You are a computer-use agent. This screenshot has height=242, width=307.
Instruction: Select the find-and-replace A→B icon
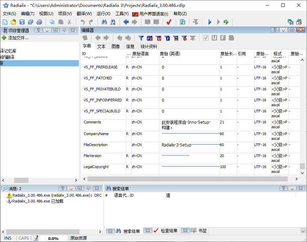click(x=112, y=22)
